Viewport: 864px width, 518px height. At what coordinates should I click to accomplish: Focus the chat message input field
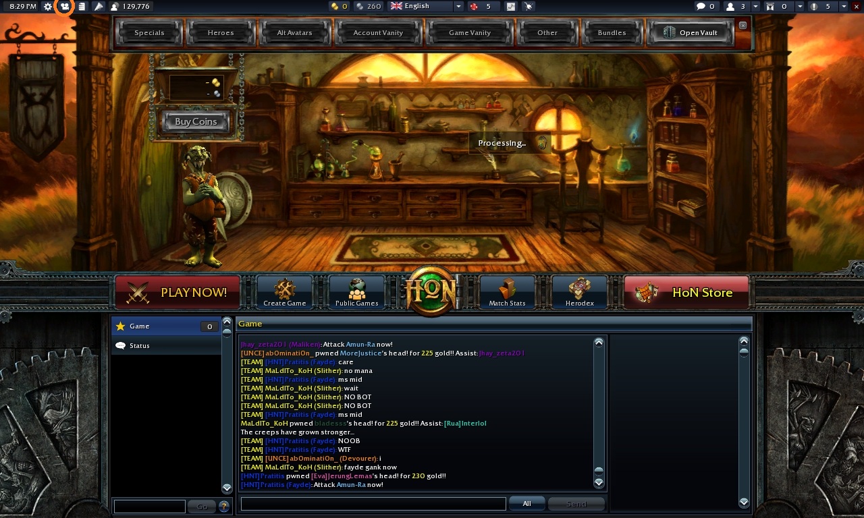coord(373,504)
